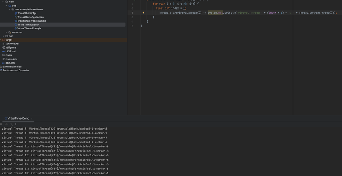Expand the target folder node
Screen dimensions: 342x176
tap(1, 40)
